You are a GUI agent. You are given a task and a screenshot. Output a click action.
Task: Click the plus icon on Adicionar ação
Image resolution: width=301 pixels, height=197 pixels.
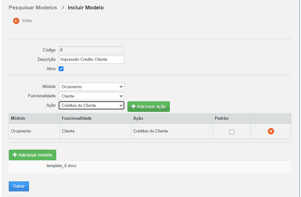tap(133, 107)
